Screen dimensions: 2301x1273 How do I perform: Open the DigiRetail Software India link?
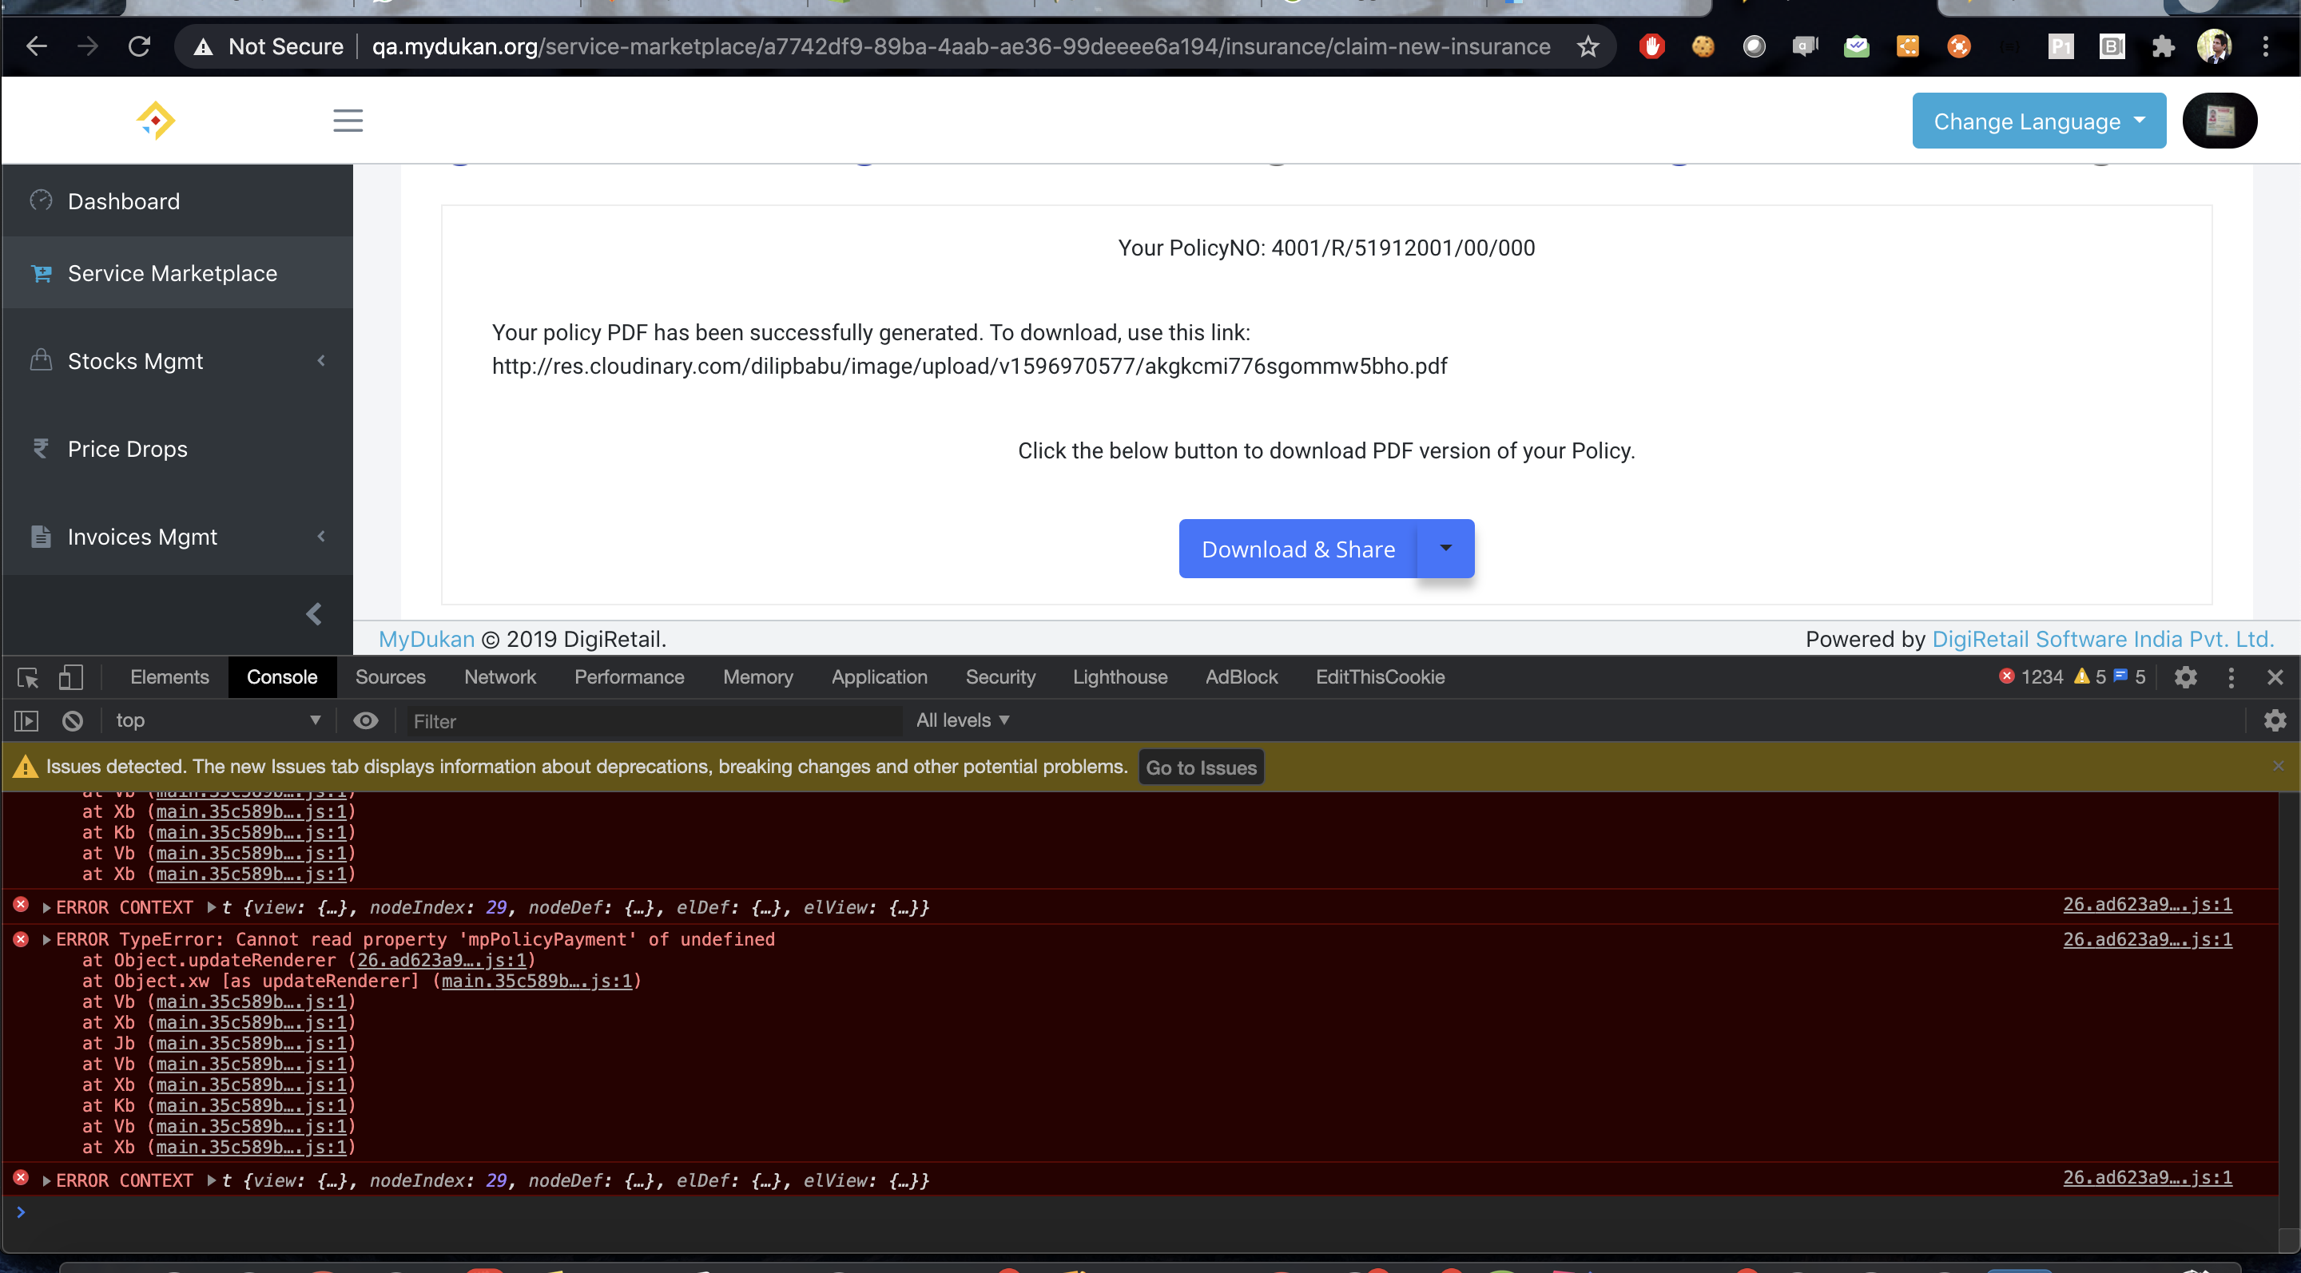pos(2102,639)
